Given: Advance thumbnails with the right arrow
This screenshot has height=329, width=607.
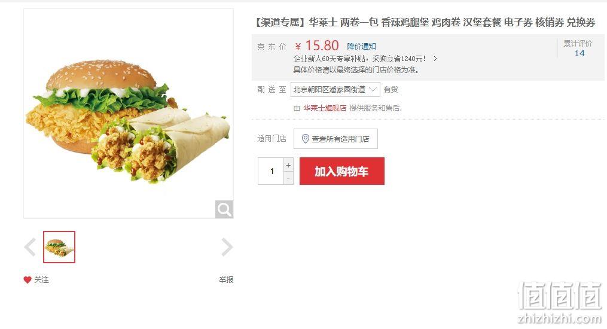Looking at the screenshot, I should (227, 247).
